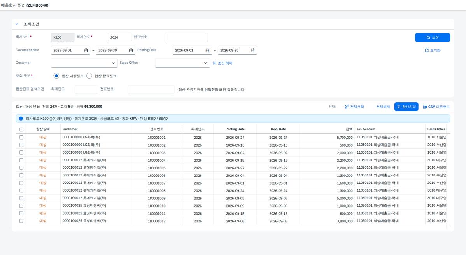
Task: Open Document date end calendar picker
Action: coord(131,51)
